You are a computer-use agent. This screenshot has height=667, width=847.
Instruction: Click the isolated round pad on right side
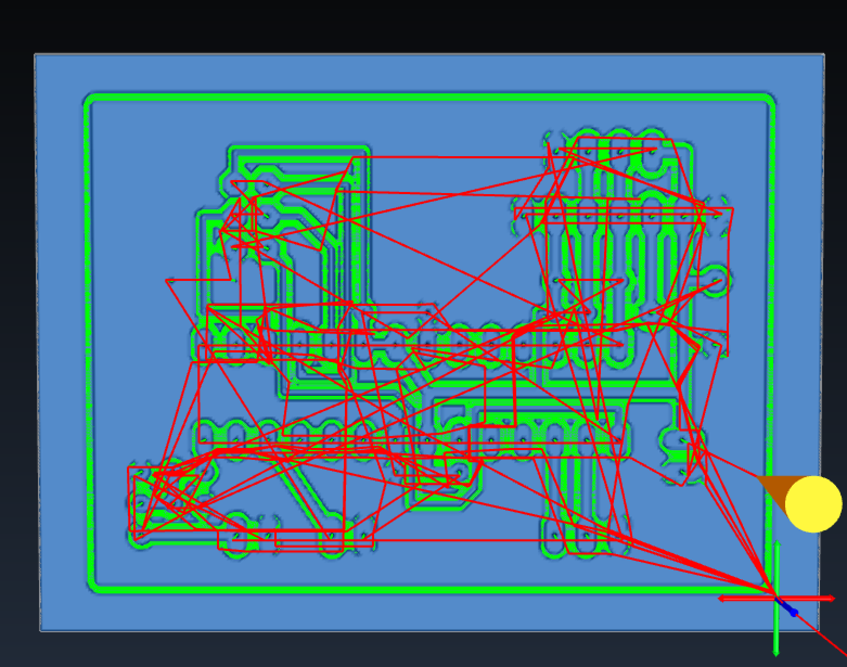pos(716,280)
